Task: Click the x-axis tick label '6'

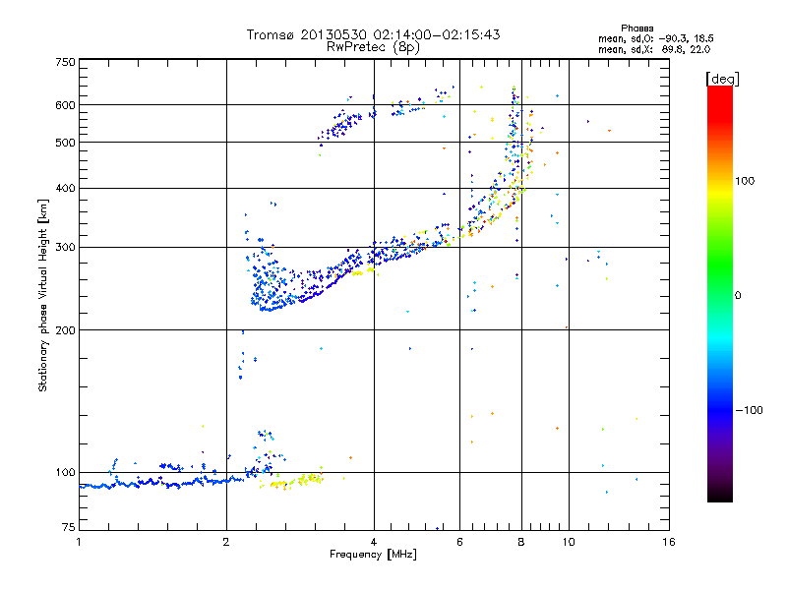Action: [459, 542]
